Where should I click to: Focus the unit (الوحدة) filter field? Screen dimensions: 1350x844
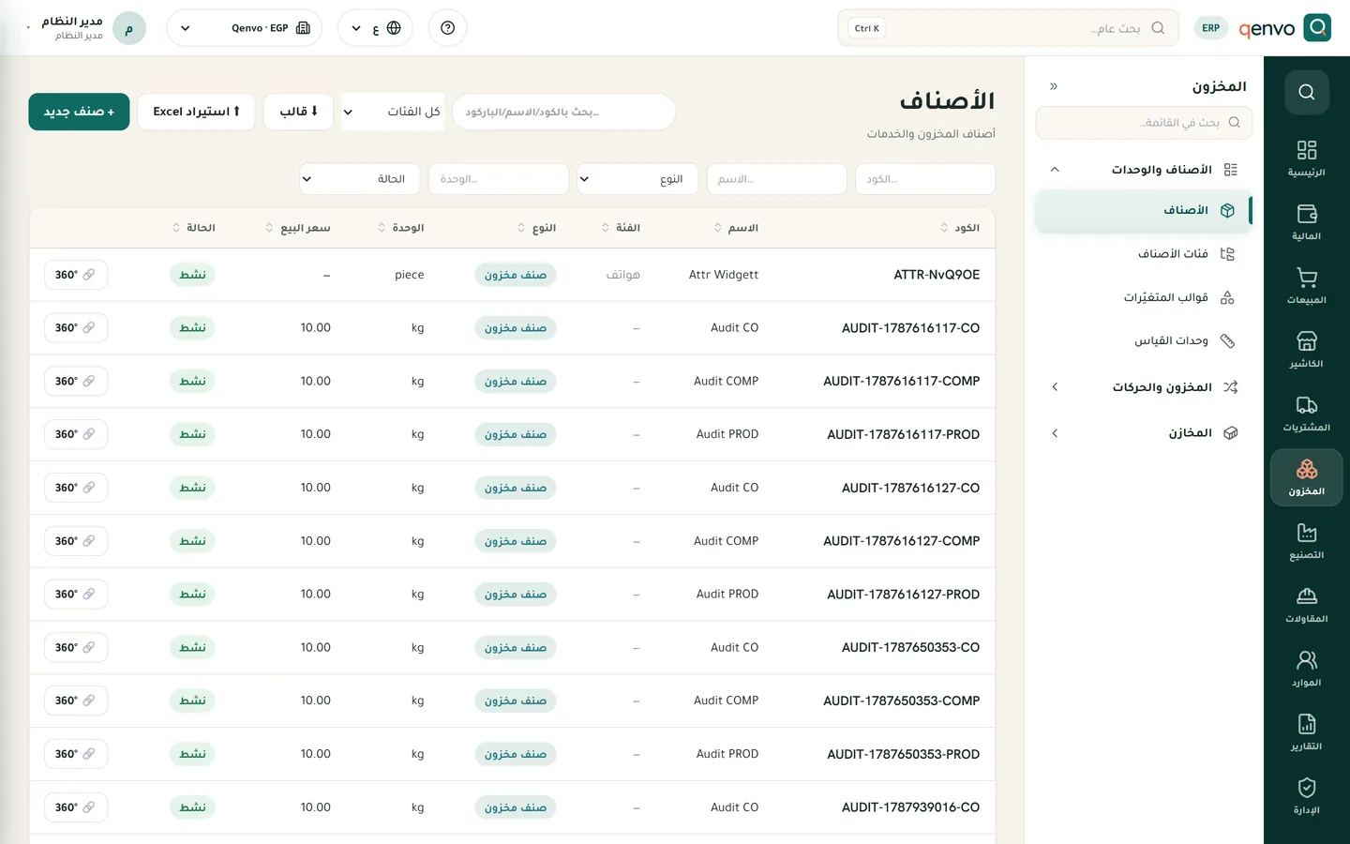[x=499, y=179]
